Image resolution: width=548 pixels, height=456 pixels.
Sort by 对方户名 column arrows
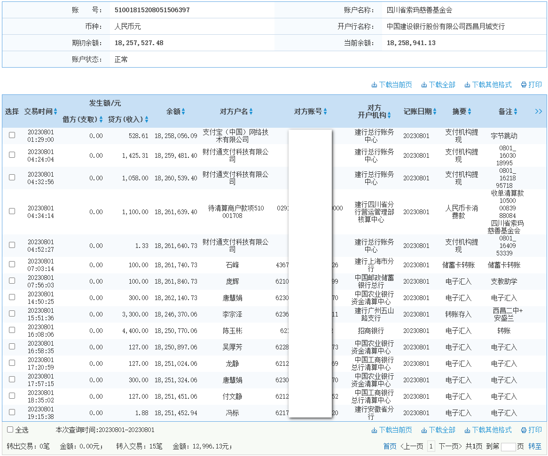coord(251,111)
